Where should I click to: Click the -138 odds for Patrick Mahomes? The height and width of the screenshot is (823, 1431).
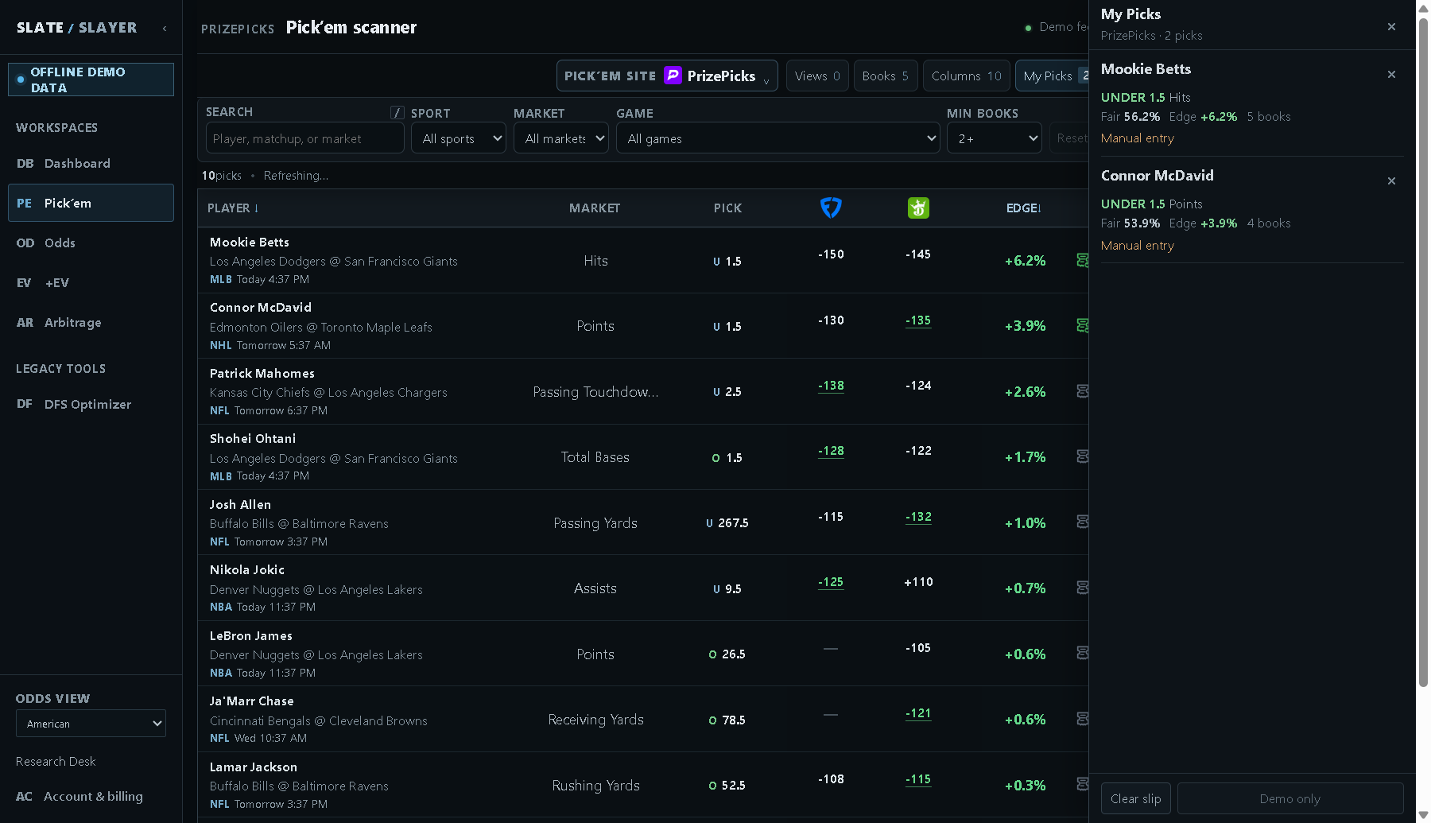tap(831, 386)
